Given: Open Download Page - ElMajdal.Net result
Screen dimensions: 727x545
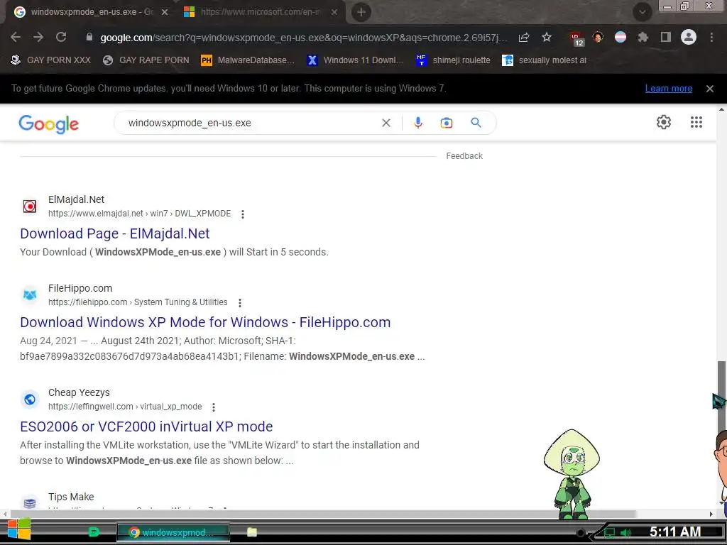Looking at the screenshot, I should [115, 233].
